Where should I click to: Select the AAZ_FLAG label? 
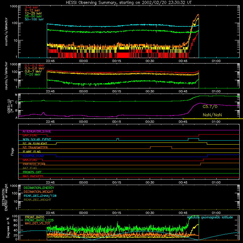click(30, 168)
